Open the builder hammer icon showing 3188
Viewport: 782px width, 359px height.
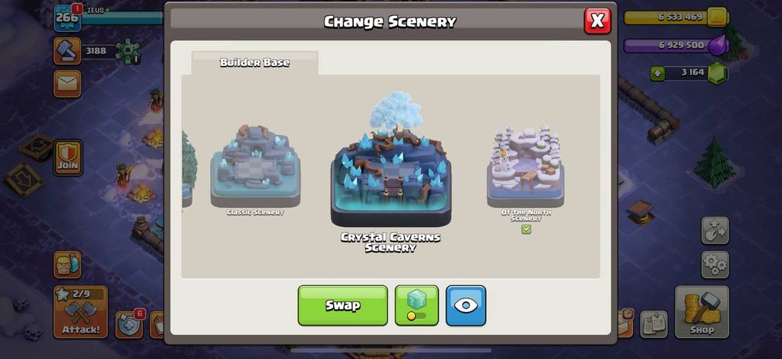click(68, 51)
